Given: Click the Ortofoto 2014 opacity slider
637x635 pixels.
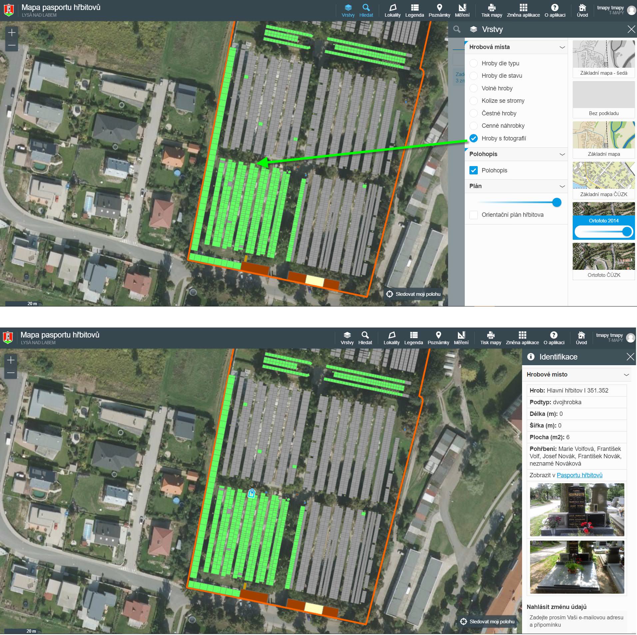Looking at the screenshot, I should coord(603,232).
